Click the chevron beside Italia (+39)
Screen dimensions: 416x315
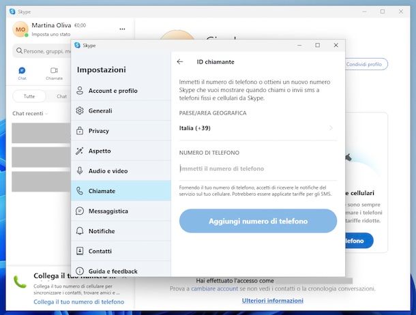point(331,128)
